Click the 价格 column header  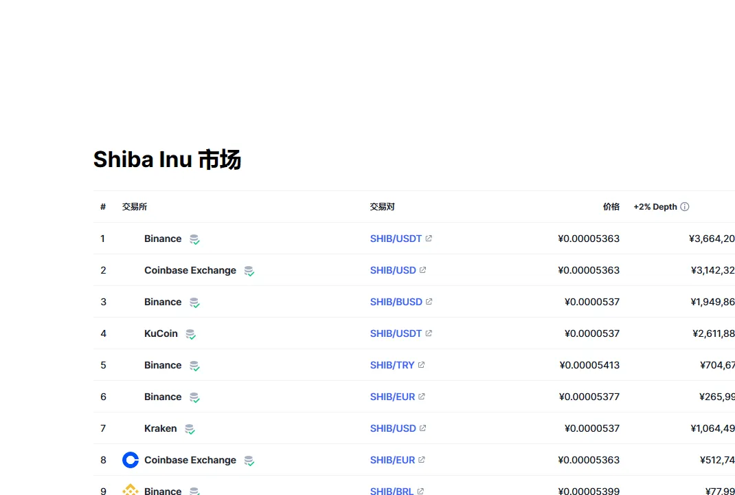pyautogui.click(x=611, y=207)
